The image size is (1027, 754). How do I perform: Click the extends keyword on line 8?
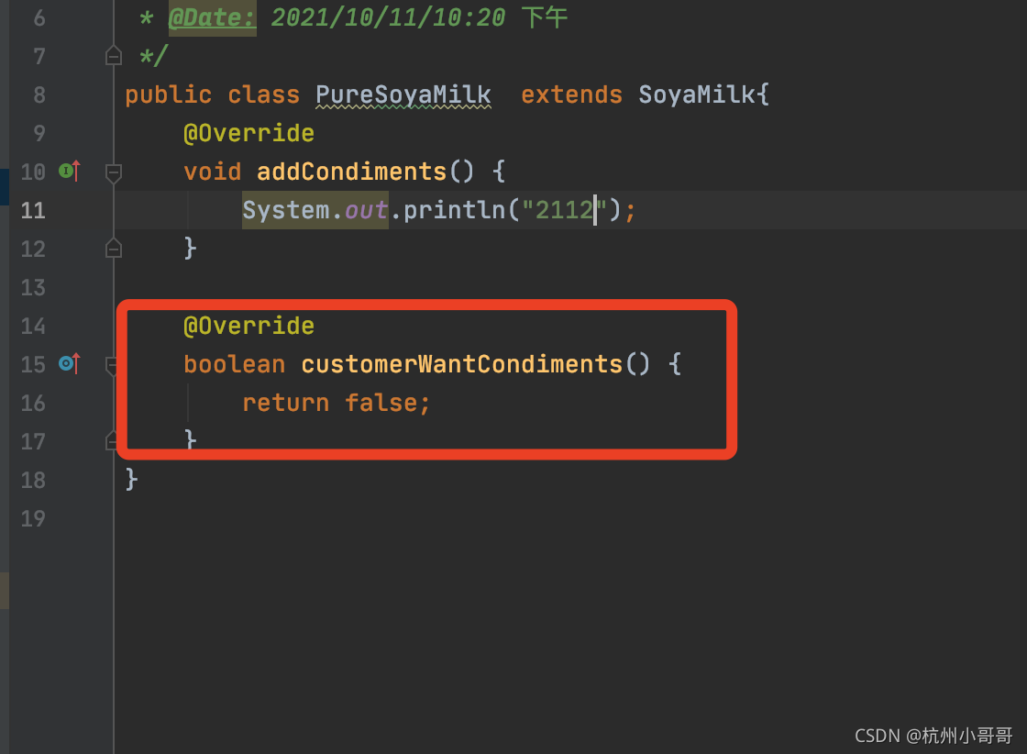pos(571,95)
